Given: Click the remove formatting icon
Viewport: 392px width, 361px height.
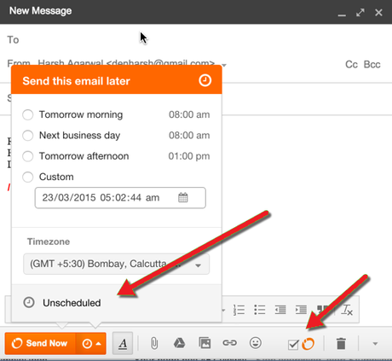Looking at the screenshot, I should 347,310.
